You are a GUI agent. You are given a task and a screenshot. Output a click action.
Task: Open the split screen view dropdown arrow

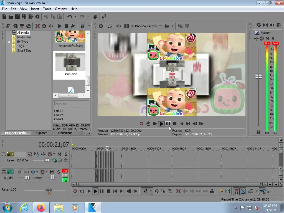pyautogui.click(x=132, y=26)
